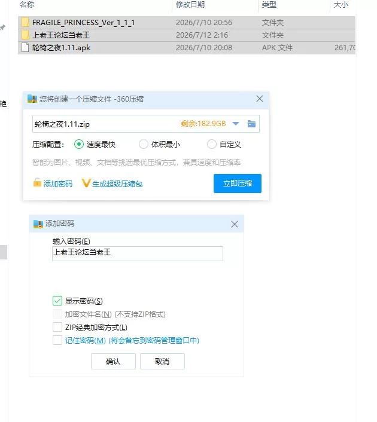Click the 添加密码 link
The width and height of the screenshot is (377, 422).
[x=58, y=184]
